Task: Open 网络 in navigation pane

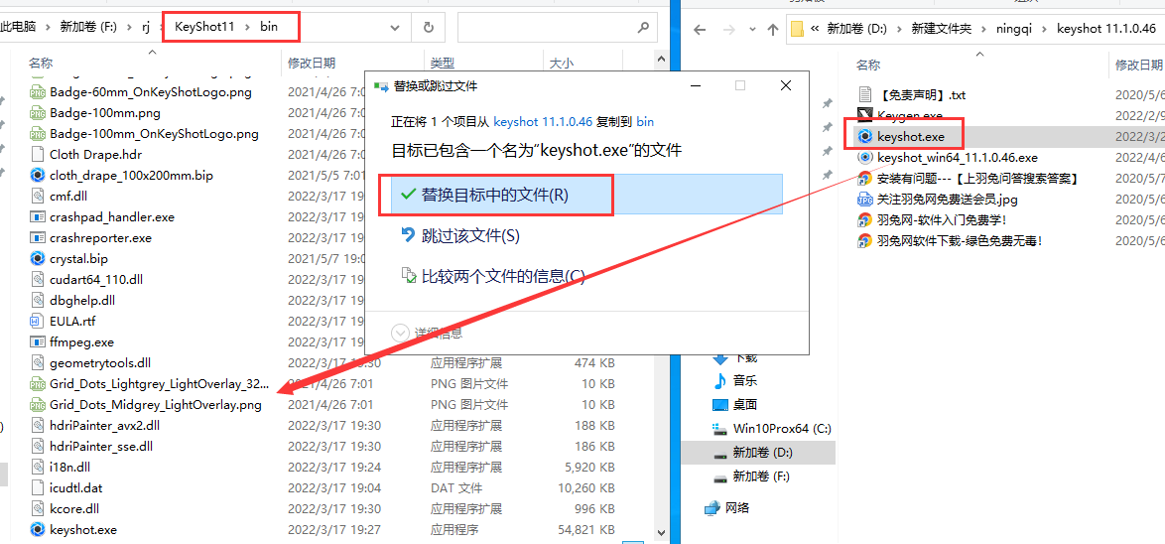Action: pos(736,507)
